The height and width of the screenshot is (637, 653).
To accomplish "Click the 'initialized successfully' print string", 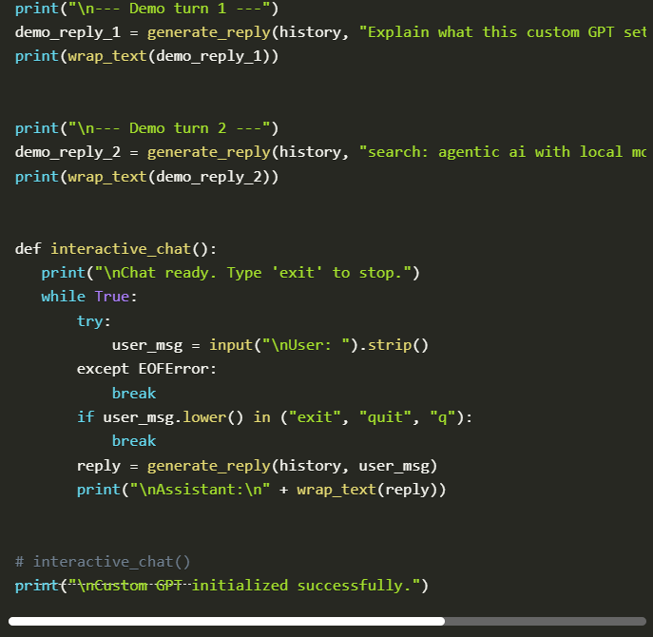I will [244, 586].
